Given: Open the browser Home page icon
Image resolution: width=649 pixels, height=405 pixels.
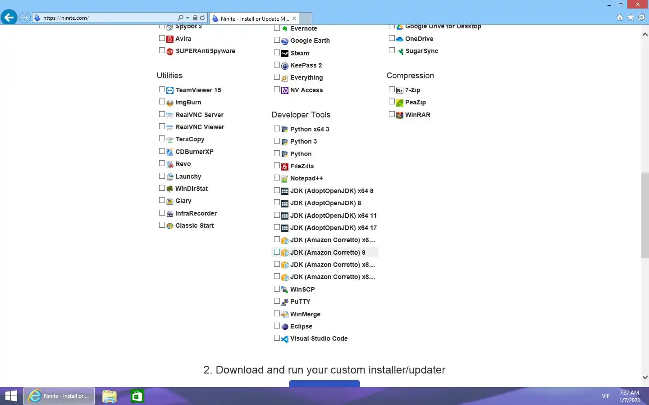Looking at the screenshot, I should [620, 18].
